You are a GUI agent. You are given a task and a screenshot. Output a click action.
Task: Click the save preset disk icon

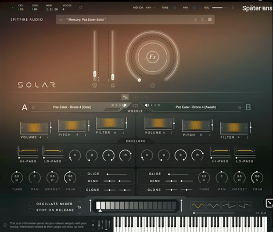(x=210, y=20)
